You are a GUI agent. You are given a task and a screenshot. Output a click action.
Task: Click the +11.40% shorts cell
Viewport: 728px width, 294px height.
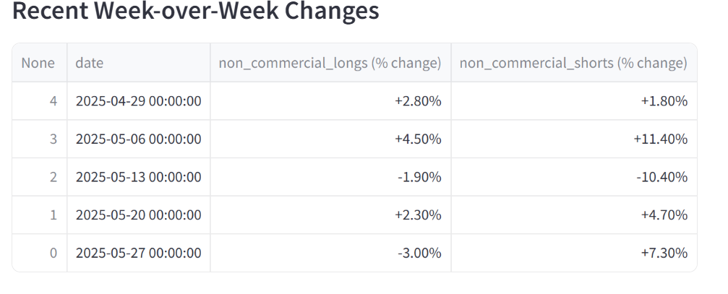pyautogui.click(x=574, y=139)
